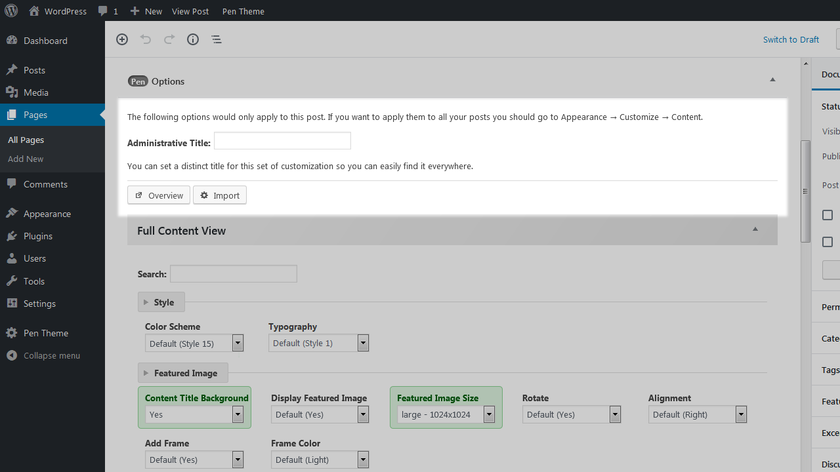Open Plugins from the sidebar

pyautogui.click(x=37, y=236)
